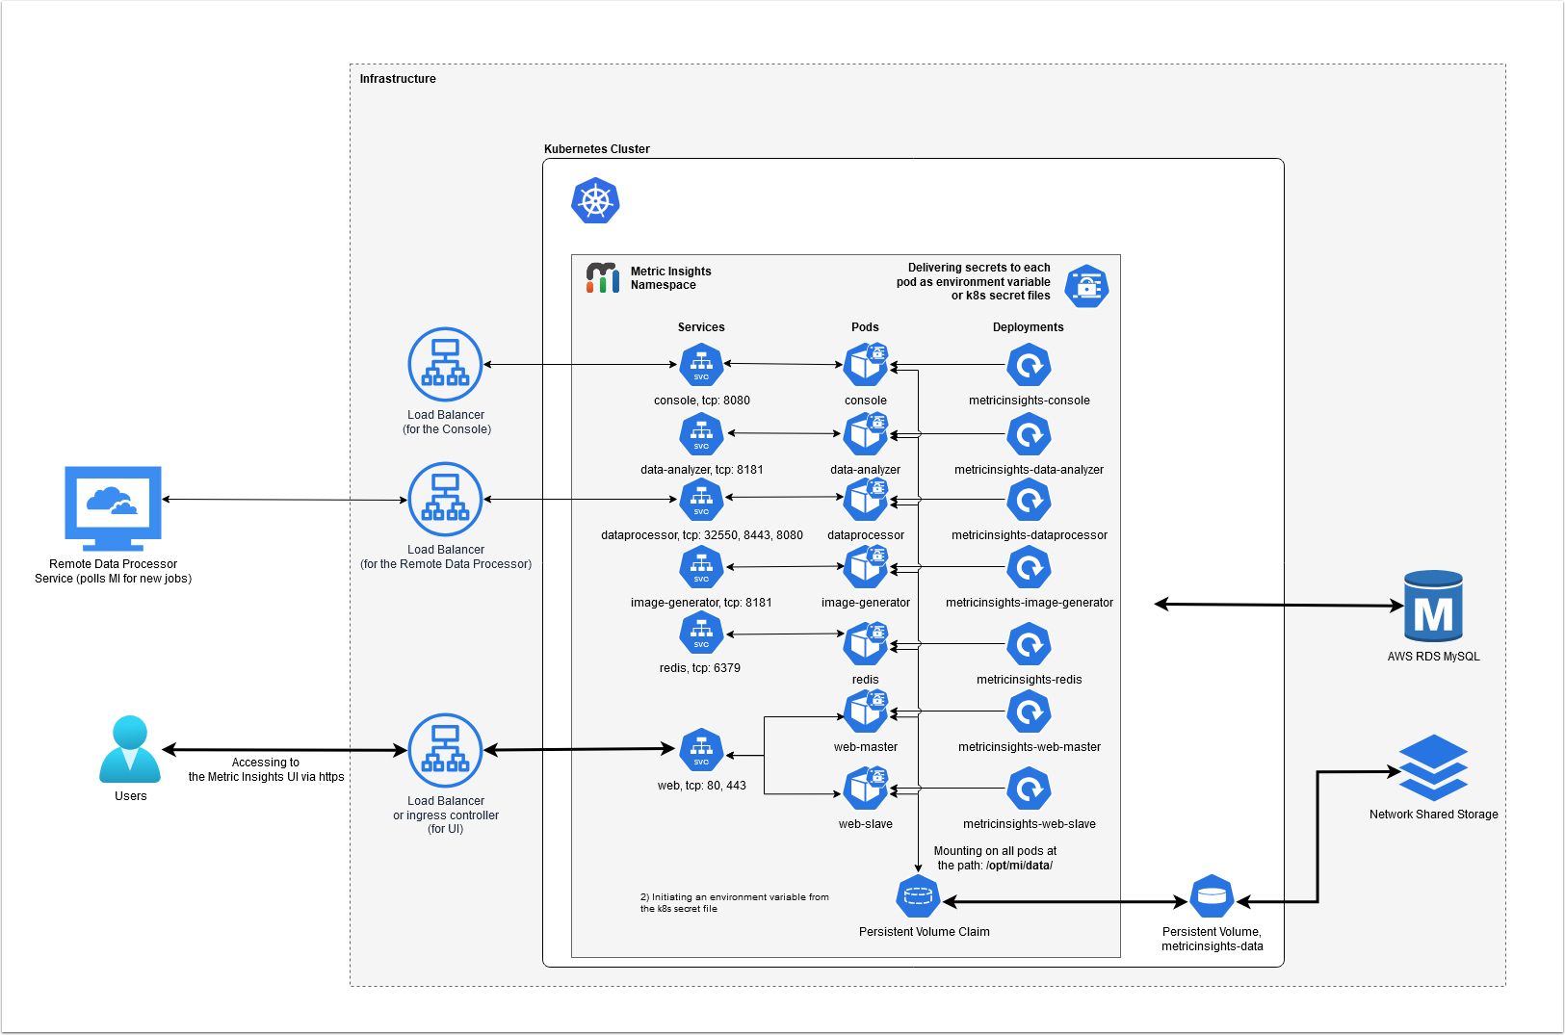Click the Network Shared Storage layers icon
Viewport: 1565px width, 1035px height.
(1433, 767)
